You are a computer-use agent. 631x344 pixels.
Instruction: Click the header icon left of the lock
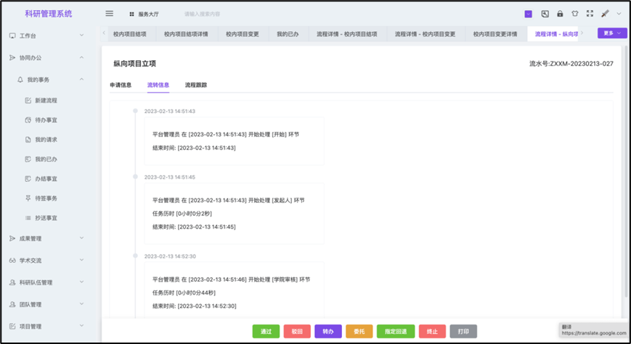tap(545, 14)
